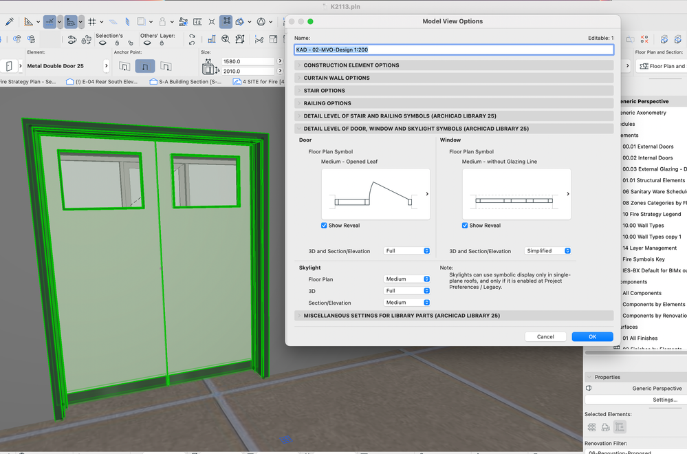Image resolution: width=687 pixels, height=454 pixels.
Task: Click the OK button
Action: point(592,336)
